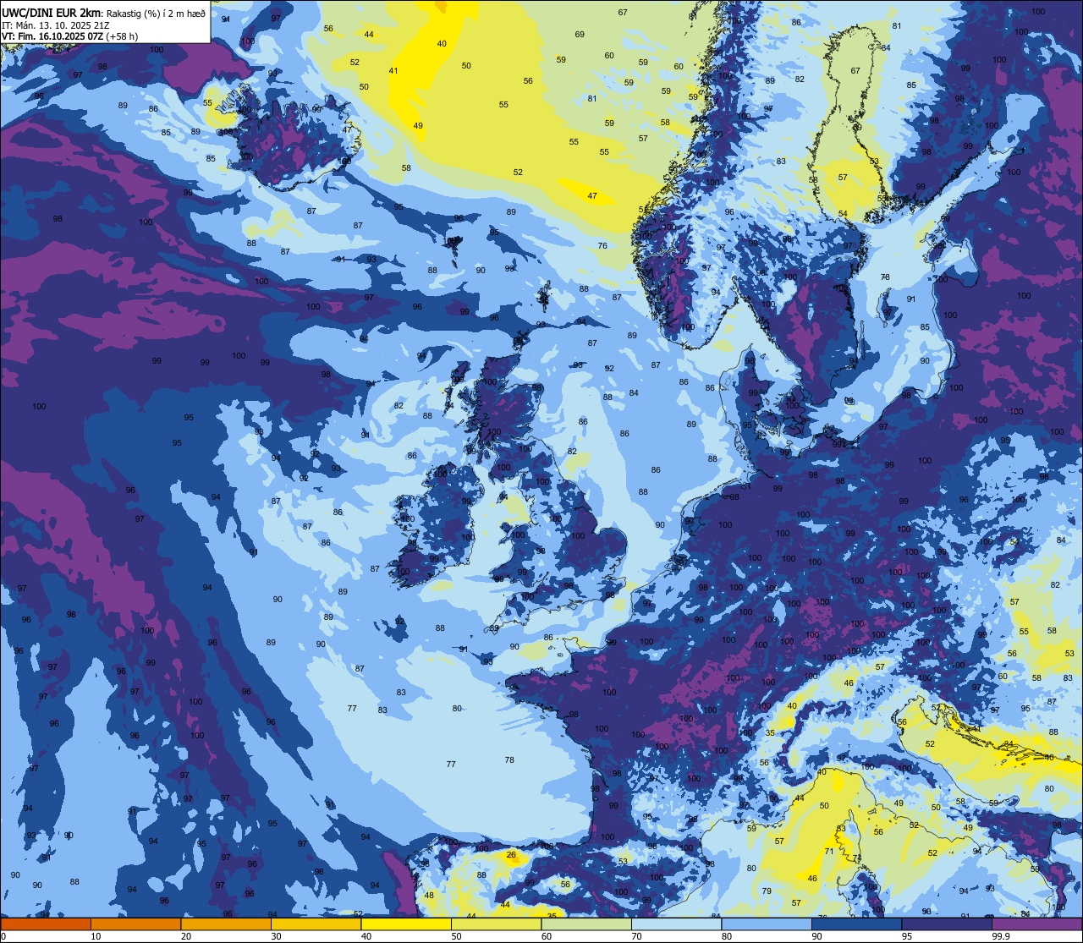The width and height of the screenshot is (1083, 943).
Task: Click the '90' tick label under the legend bar
Action: (x=816, y=935)
